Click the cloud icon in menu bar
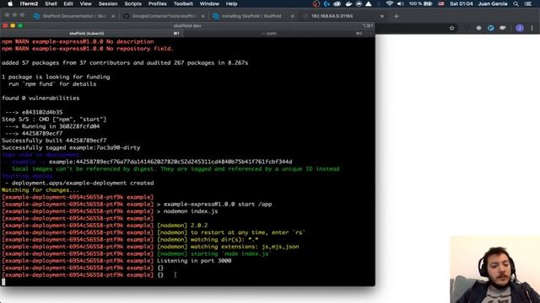Image resolution: width=540 pixels, height=303 pixels. click(337, 3)
